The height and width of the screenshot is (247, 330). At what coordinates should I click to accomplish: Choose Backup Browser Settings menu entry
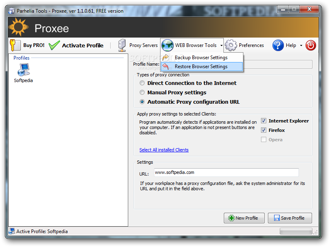point(202,58)
